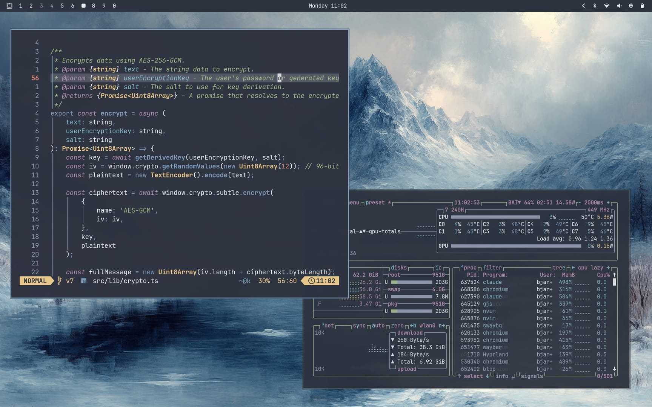
Task: Toggle auto scaling in btop net panel
Action: point(378,326)
